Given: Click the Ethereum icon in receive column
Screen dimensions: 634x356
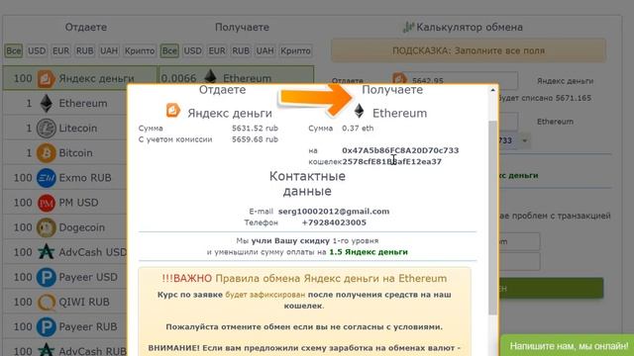Looking at the screenshot, I should coord(210,77).
